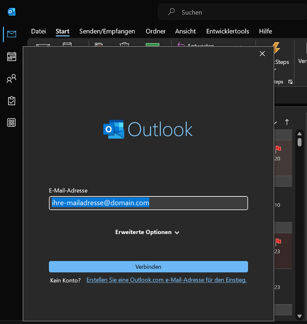Image resolution: width=307 pixels, height=324 pixels.
Task: Click scrollbar up arrow in message list
Action: [300, 134]
